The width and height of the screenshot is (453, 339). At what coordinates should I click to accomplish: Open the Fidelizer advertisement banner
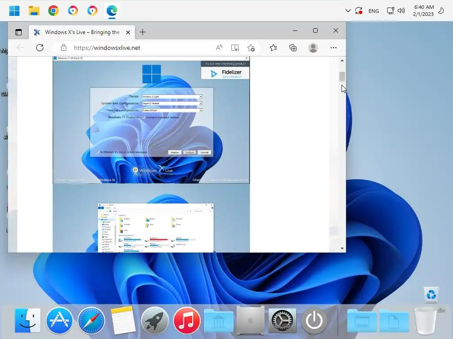(x=225, y=70)
